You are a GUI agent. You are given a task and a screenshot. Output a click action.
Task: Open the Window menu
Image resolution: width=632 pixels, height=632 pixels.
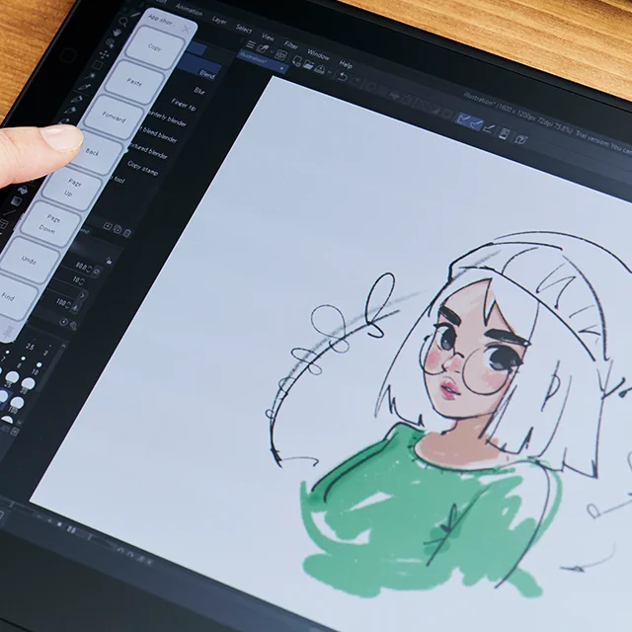(318, 54)
